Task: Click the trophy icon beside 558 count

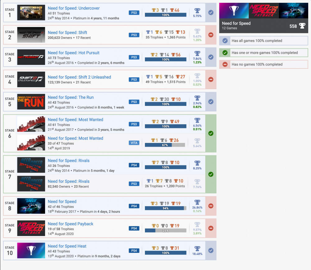Action: pos(302,26)
